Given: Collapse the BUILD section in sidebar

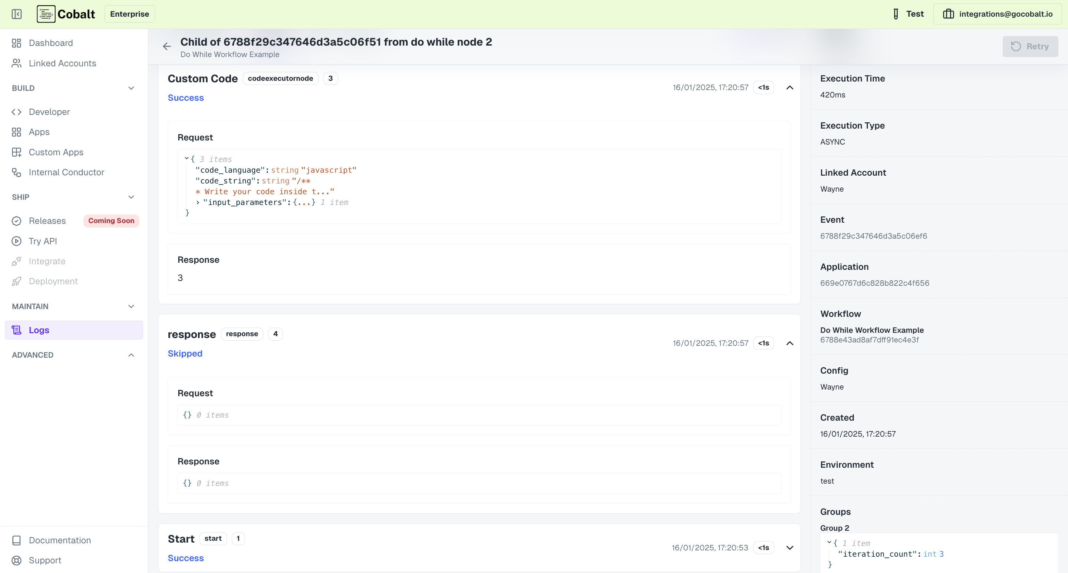Looking at the screenshot, I should point(131,88).
